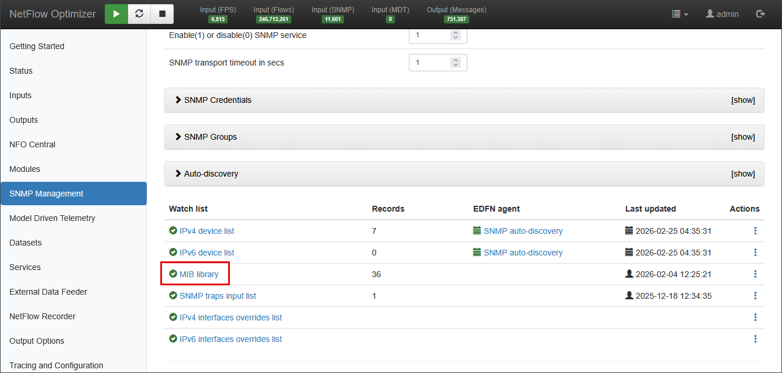This screenshot has height=373, width=782.
Task: Click the SNMP transport timeout input field
Action: pos(430,63)
